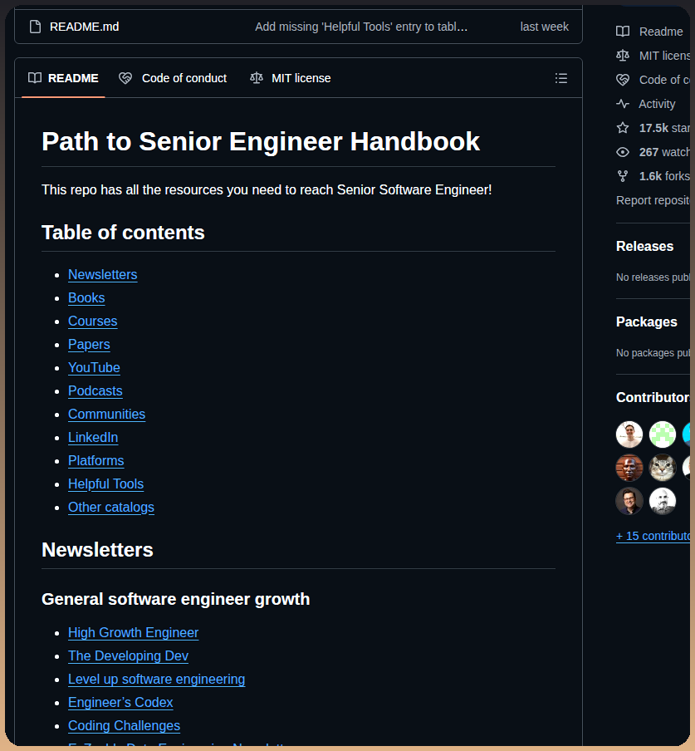695x751 pixels.
Task: Open the green pixel-pattern contributor avatar
Action: (663, 434)
